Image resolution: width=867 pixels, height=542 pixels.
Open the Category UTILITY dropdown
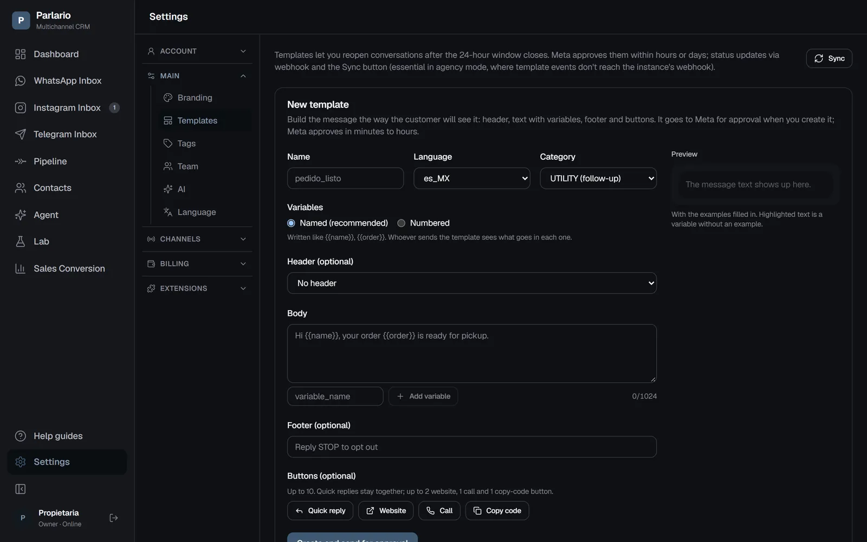(x=598, y=178)
